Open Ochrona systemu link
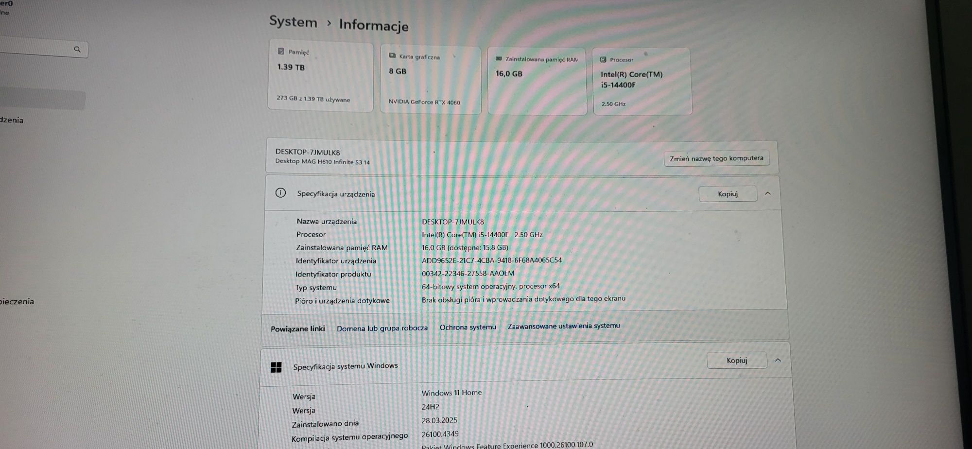The width and height of the screenshot is (972, 449). tap(468, 327)
